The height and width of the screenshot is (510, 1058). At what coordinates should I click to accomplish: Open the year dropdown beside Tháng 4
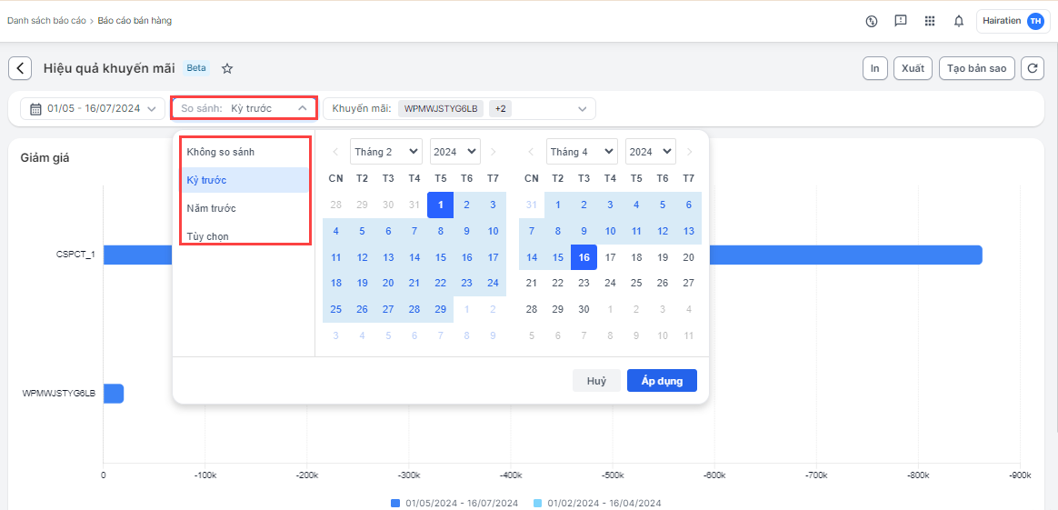coord(650,152)
